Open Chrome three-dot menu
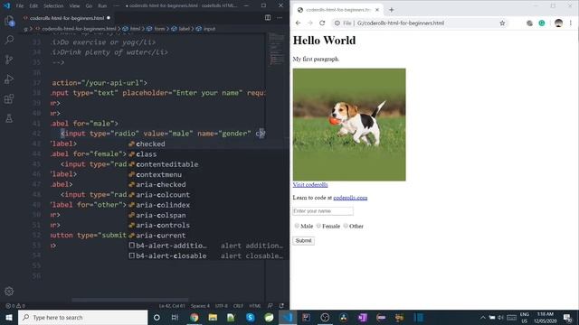 [x=571, y=23]
